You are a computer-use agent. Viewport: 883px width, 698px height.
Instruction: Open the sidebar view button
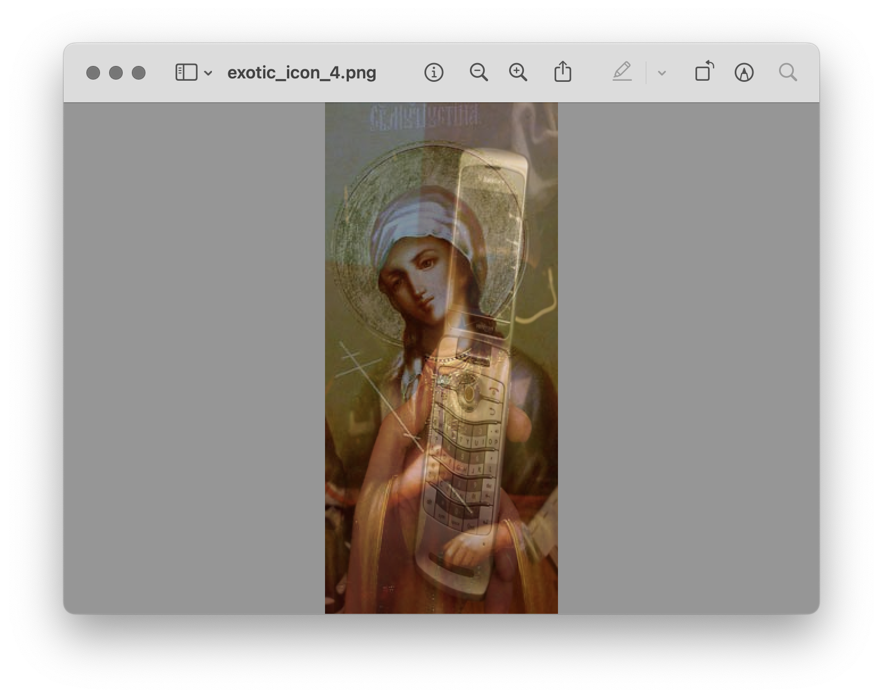click(186, 73)
